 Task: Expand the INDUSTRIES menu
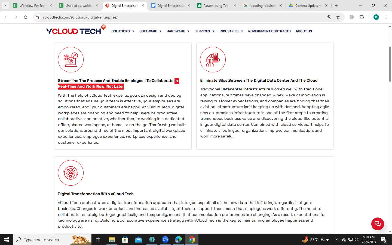(231, 31)
